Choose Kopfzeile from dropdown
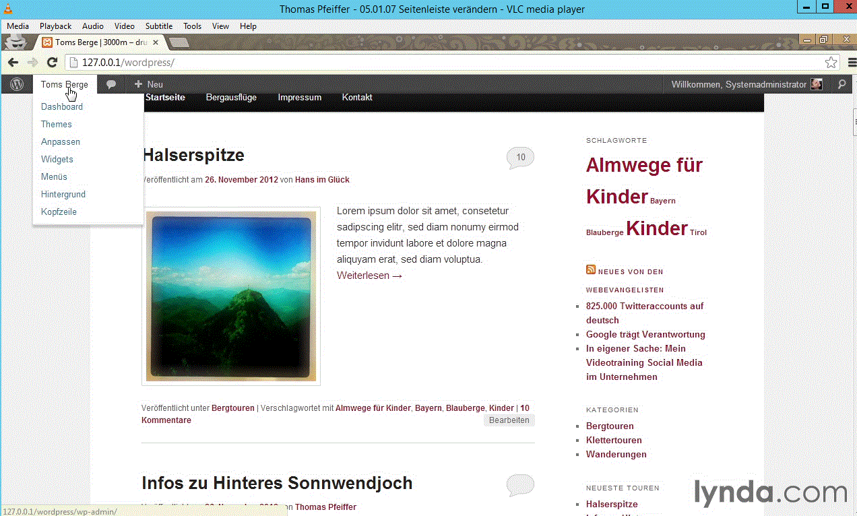The image size is (857, 516). (59, 212)
